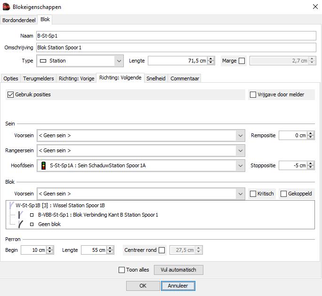Click the small square marker before B-VBB-St-Sp1
Image resolution: width=322 pixels, height=296 pixels.
[x=32, y=215]
